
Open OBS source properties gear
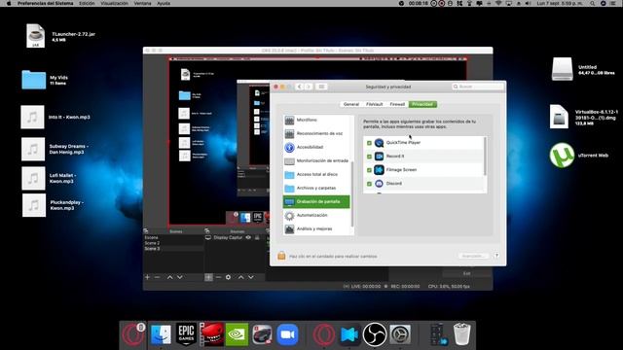[x=228, y=277]
